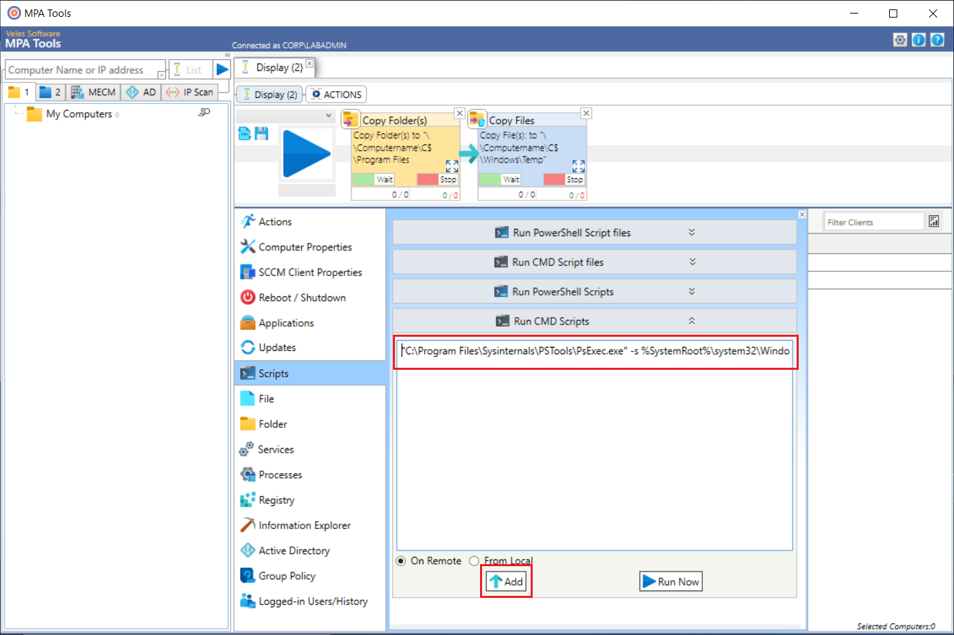This screenshot has width=954, height=635.
Task: Expand the Copy Files card fullscreen icon
Action: click(x=579, y=166)
